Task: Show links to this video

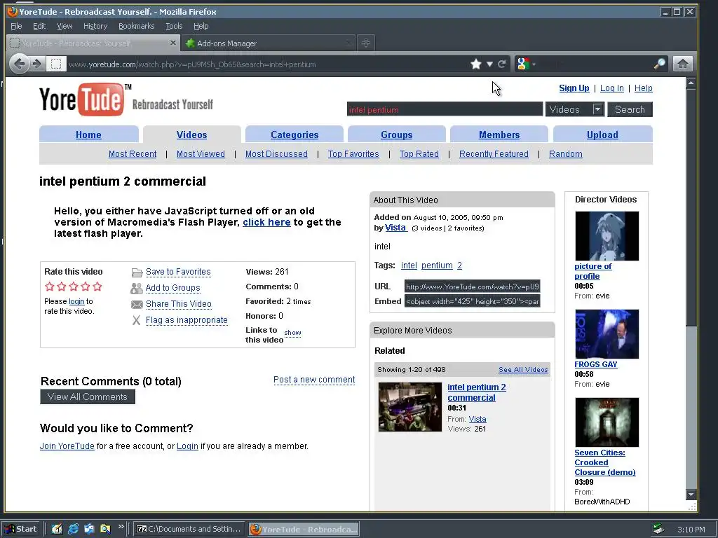Action: click(292, 333)
